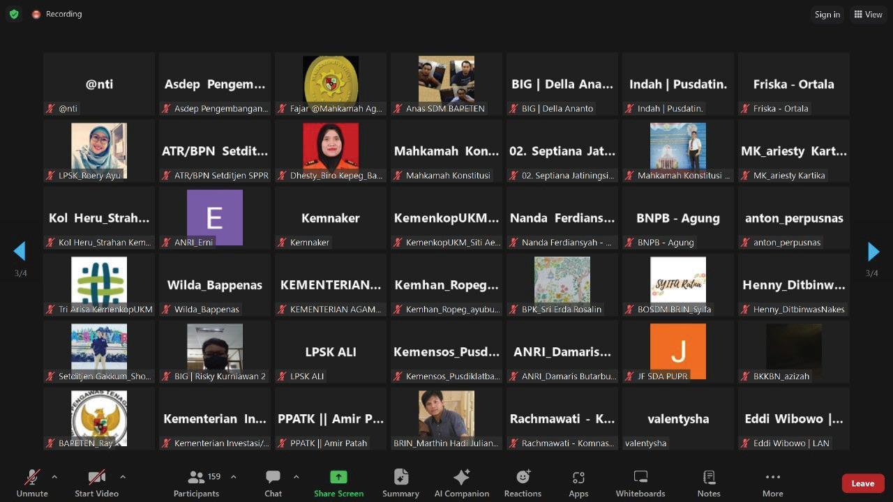Click muted mic icon beside PPATK || Amir Patah
This screenshot has width=893, height=502.
point(282,443)
